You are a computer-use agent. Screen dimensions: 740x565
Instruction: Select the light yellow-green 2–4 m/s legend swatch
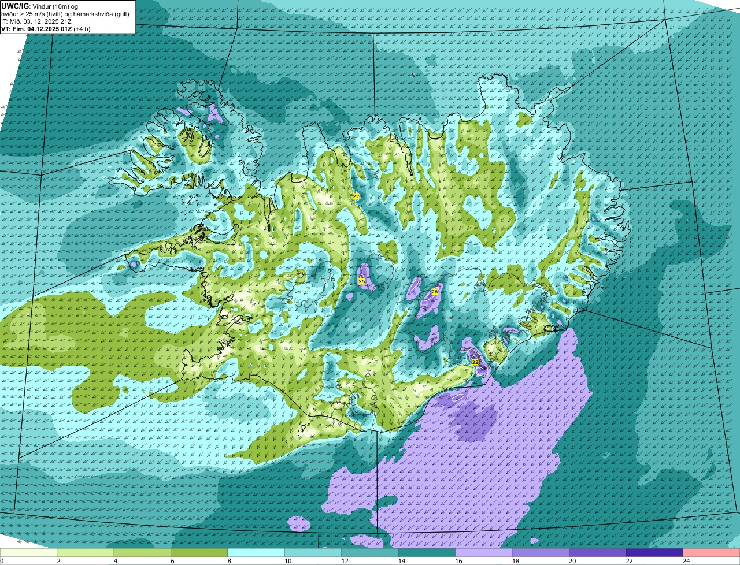pyautogui.click(x=85, y=552)
